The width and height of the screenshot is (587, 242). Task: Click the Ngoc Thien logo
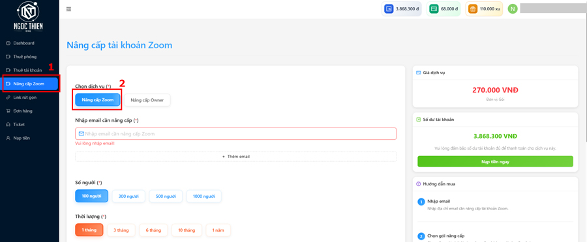point(29,16)
